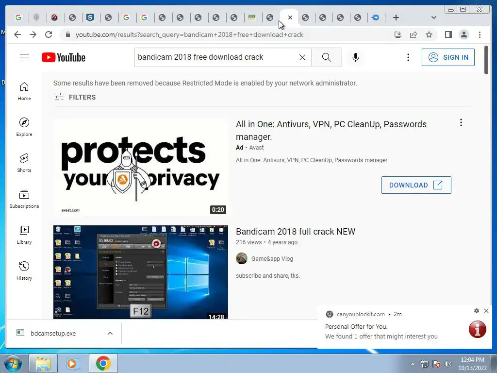Click the YouTube logo
497x373 pixels.
click(x=64, y=57)
